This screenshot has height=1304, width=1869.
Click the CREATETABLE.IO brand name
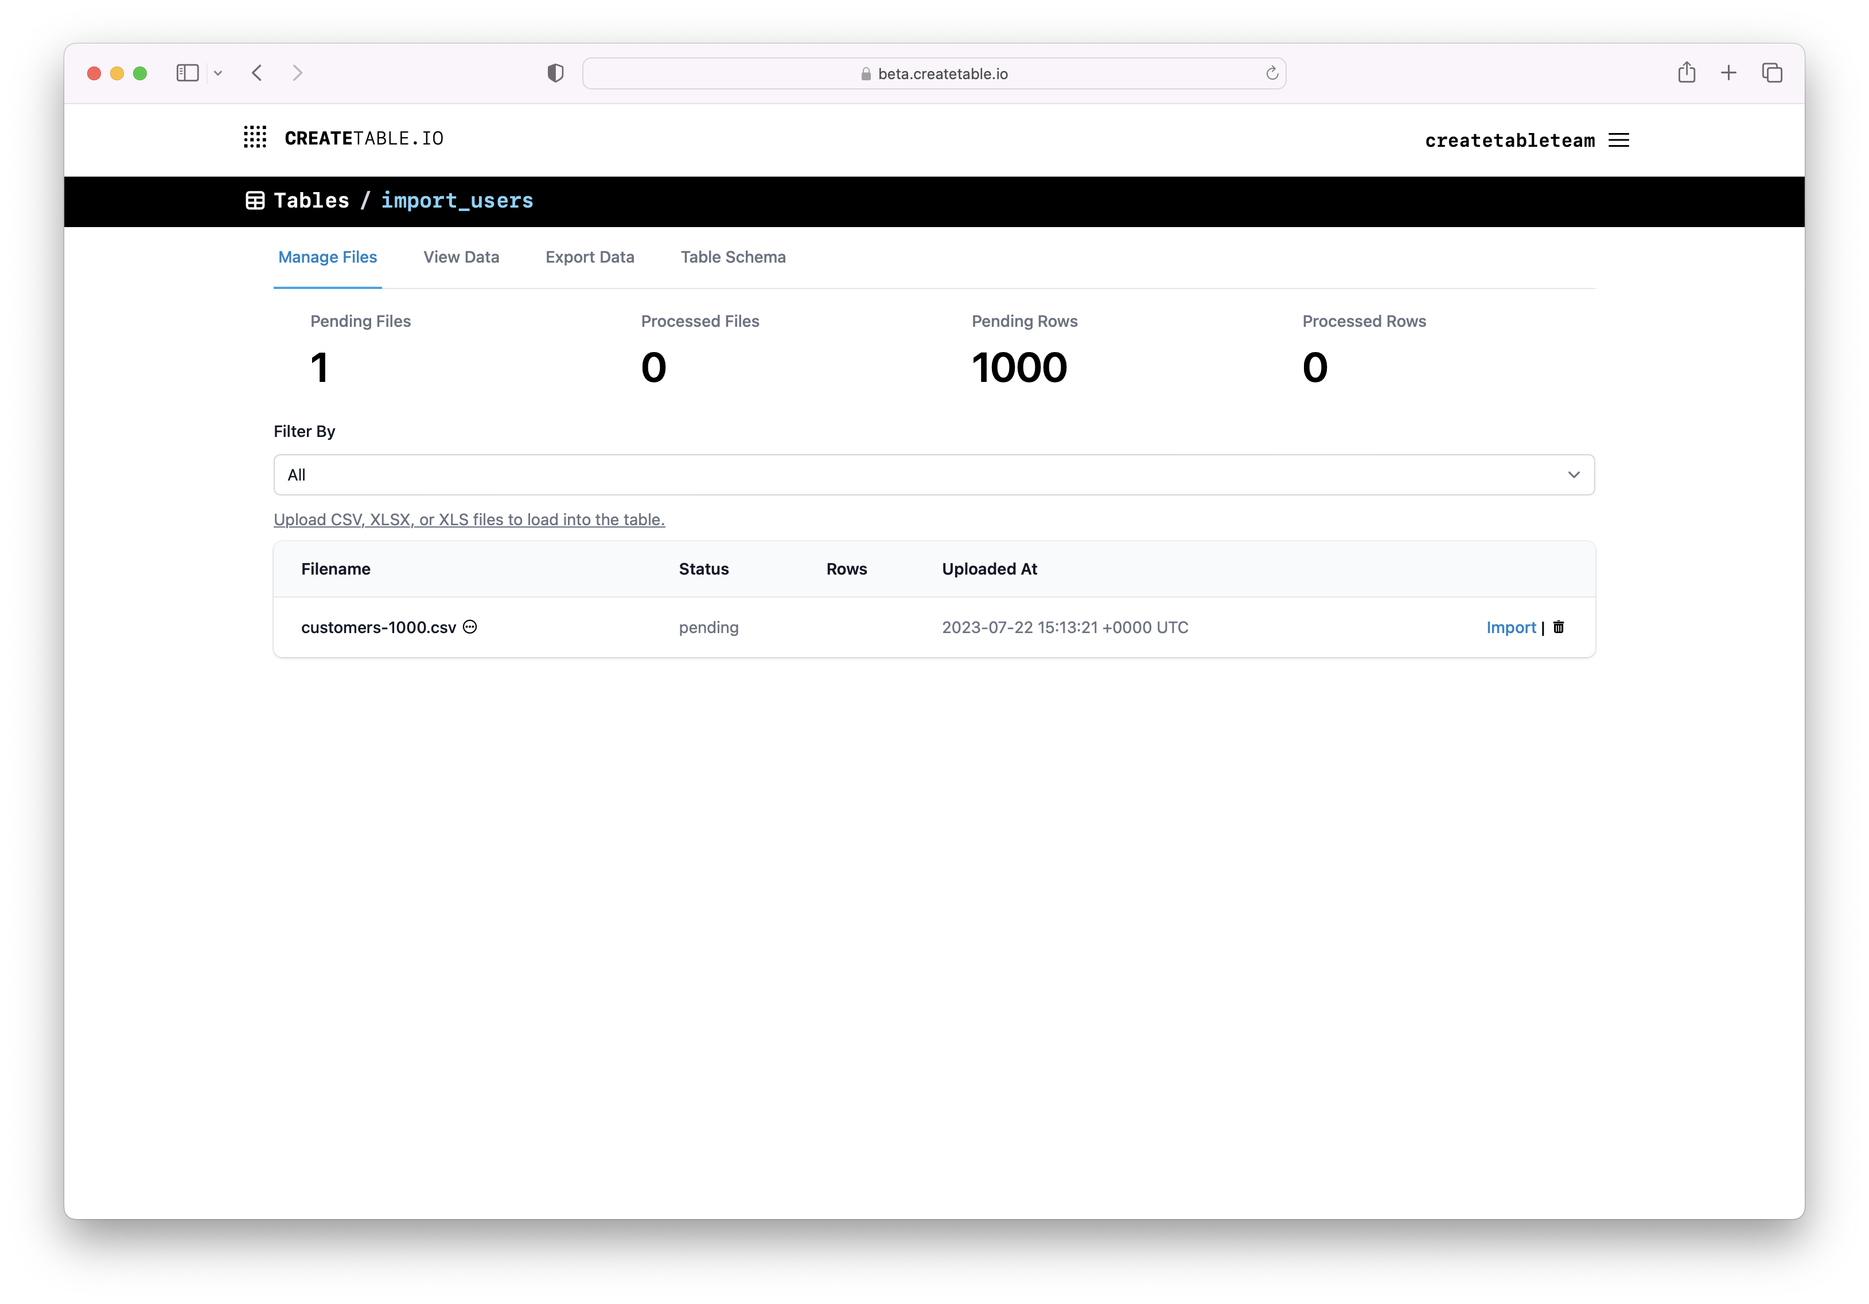tap(364, 138)
